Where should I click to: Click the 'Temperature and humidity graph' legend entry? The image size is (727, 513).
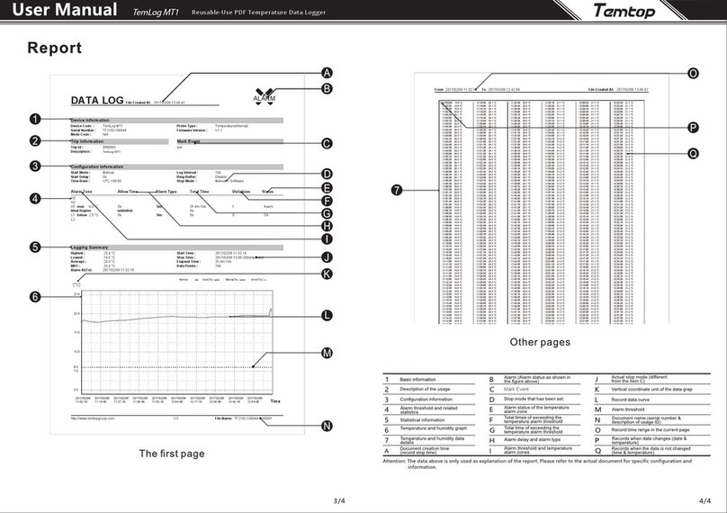[x=434, y=428]
